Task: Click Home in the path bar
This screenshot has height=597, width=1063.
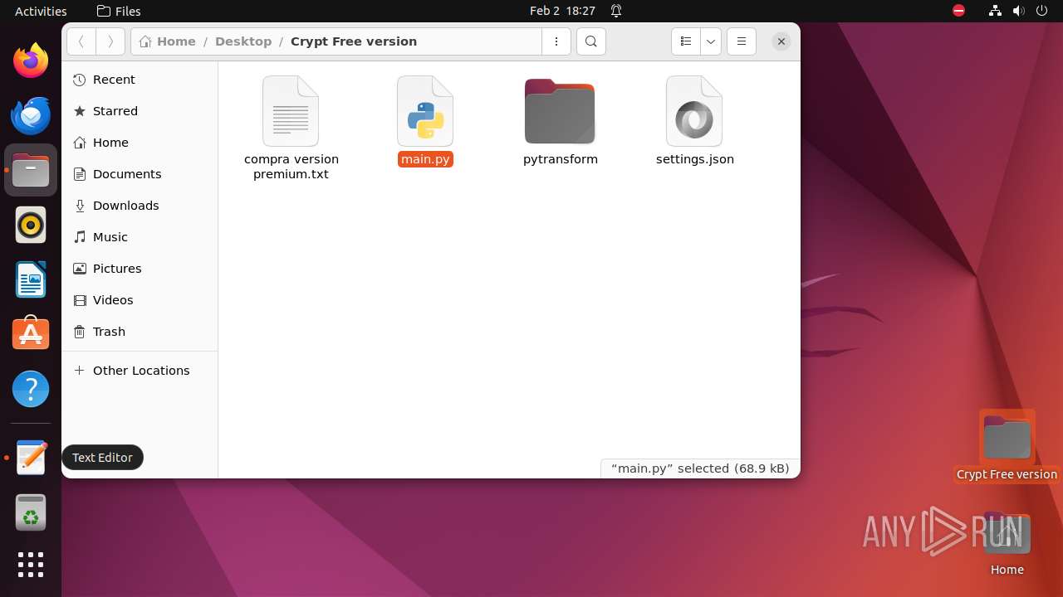Action: 169,41
